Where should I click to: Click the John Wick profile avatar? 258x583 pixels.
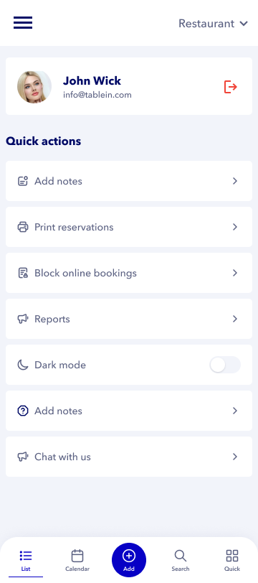coord(34,87)
